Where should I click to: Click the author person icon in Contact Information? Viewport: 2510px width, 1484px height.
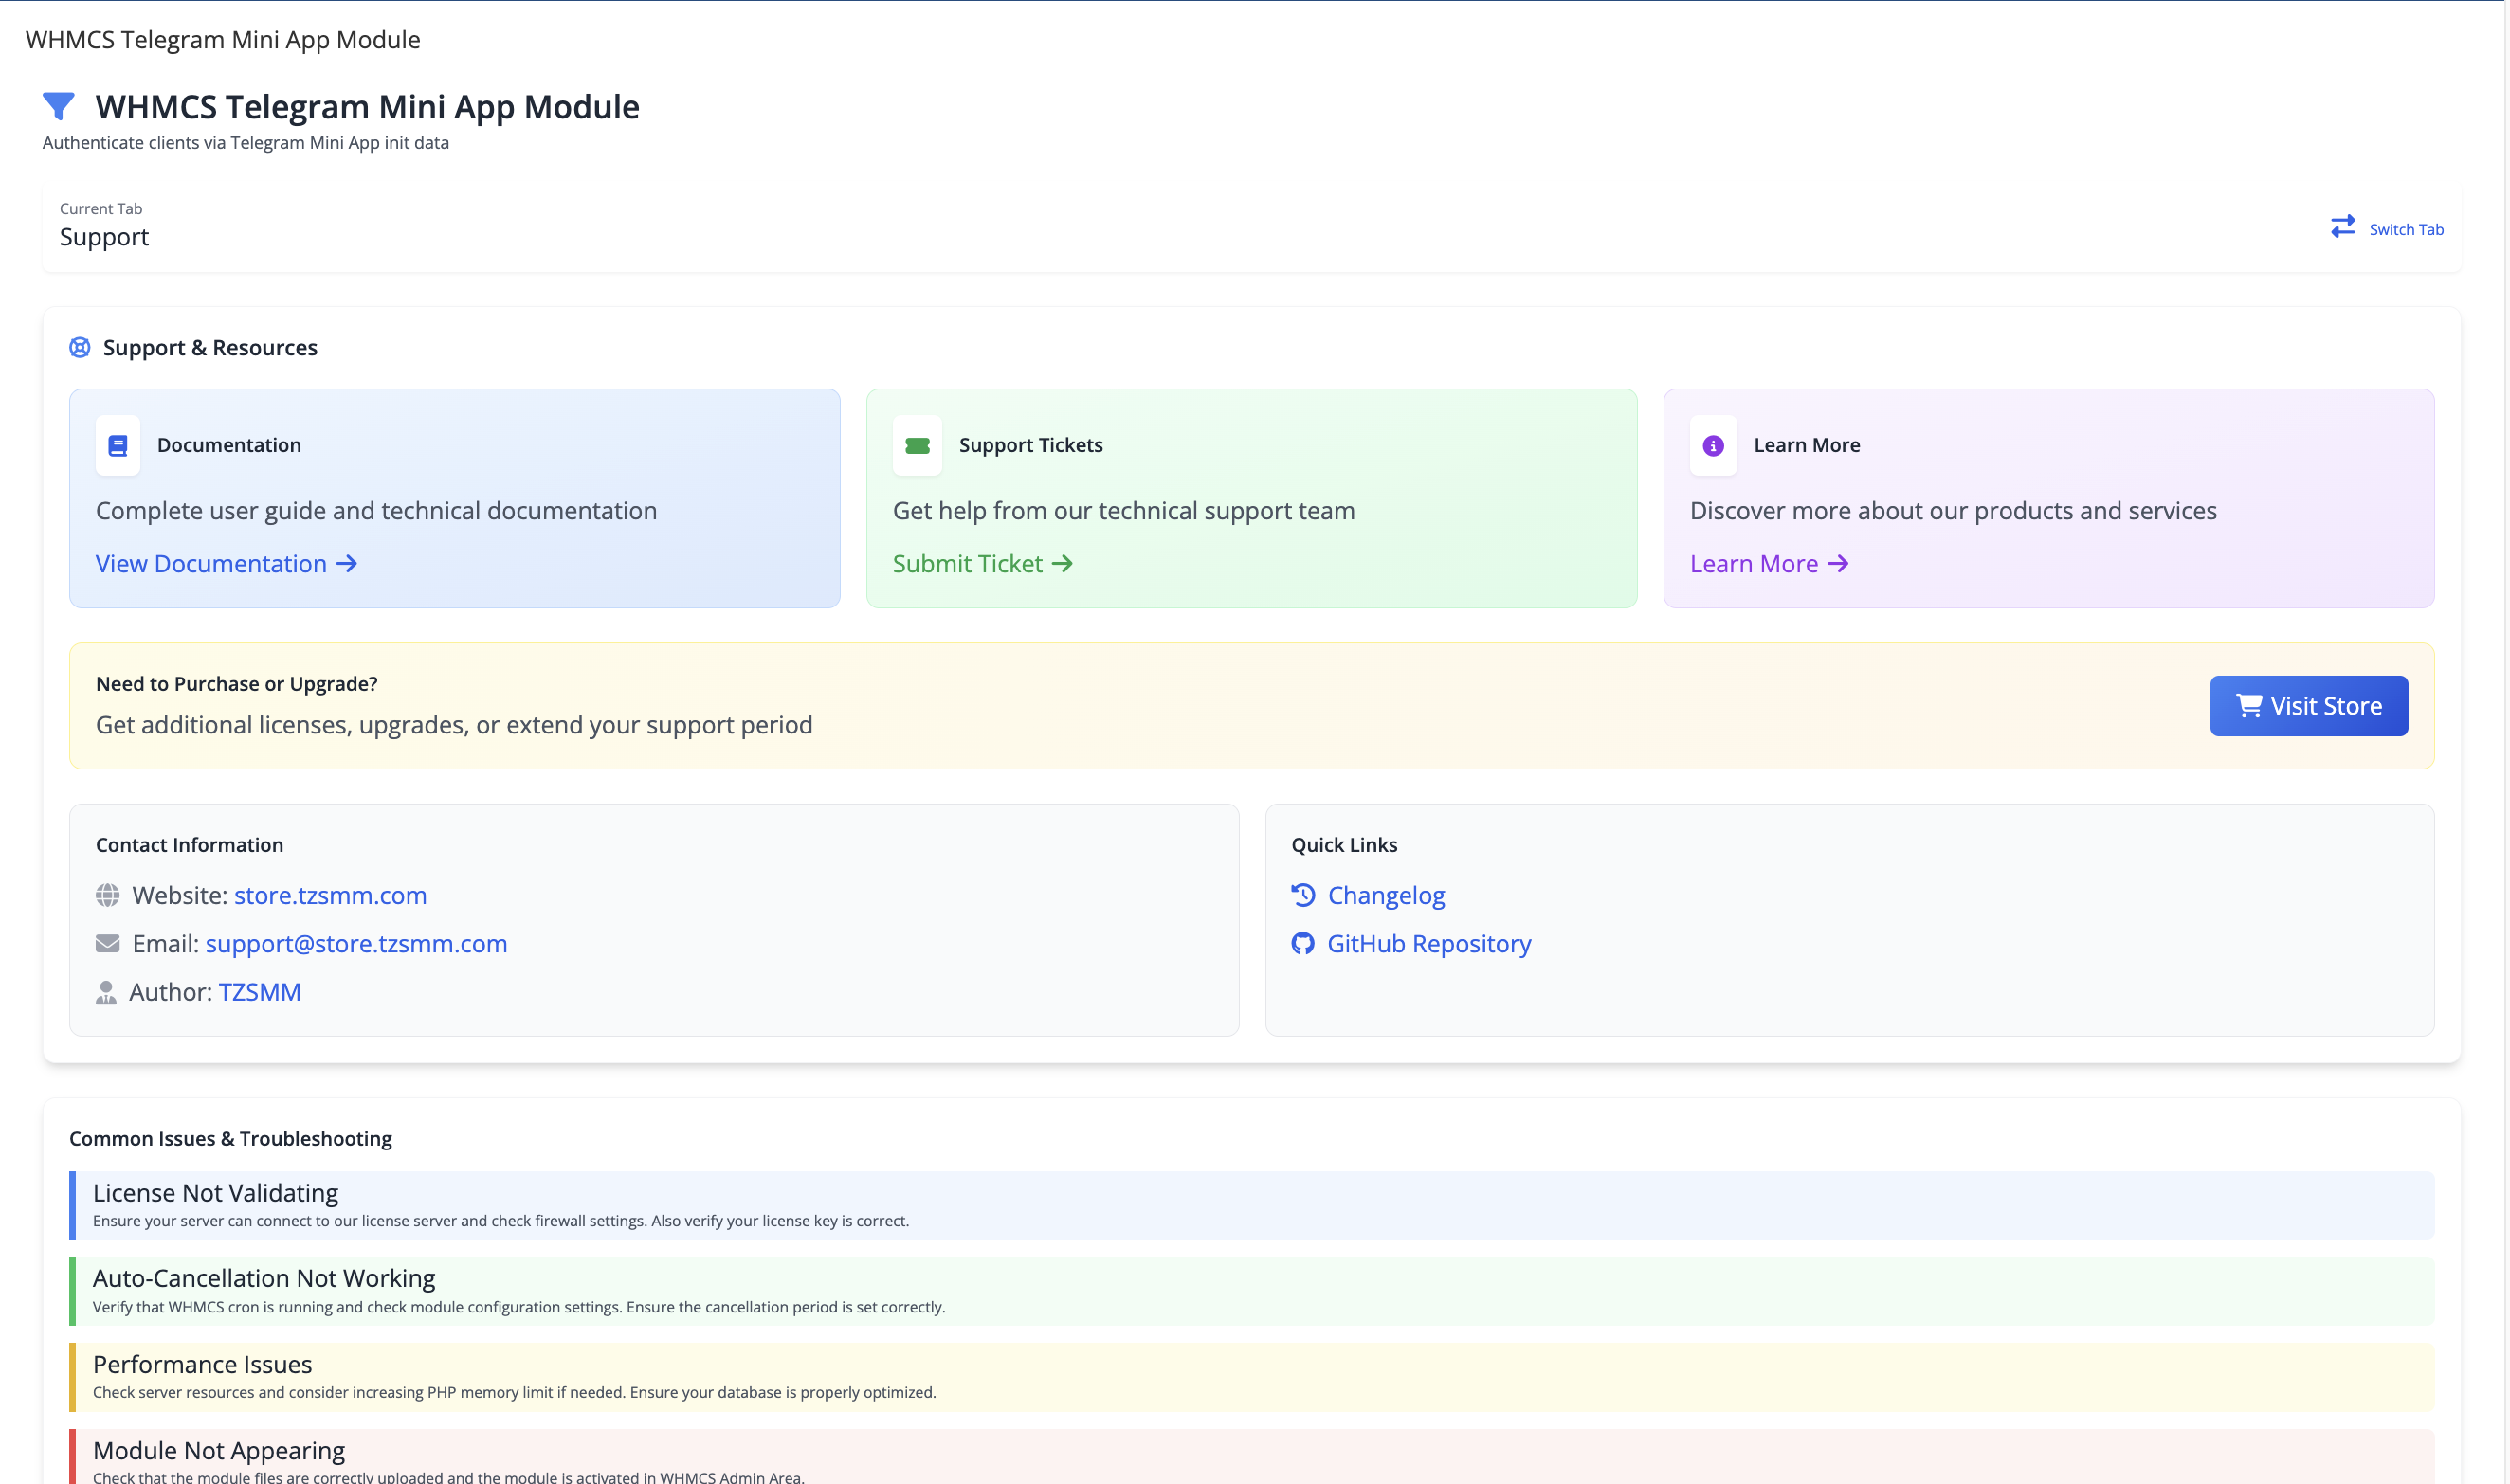[108, 992]
